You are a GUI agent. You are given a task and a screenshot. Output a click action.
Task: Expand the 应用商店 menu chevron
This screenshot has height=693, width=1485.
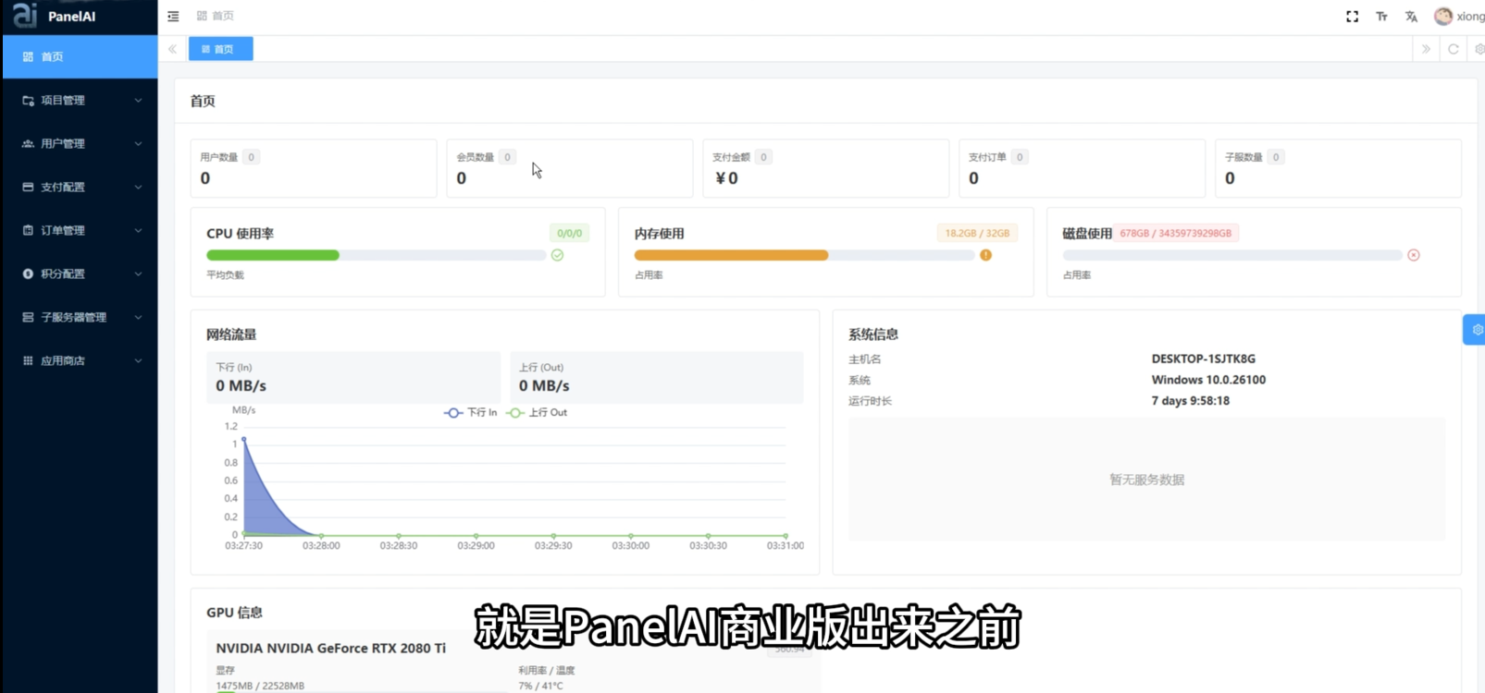(138, 360)
